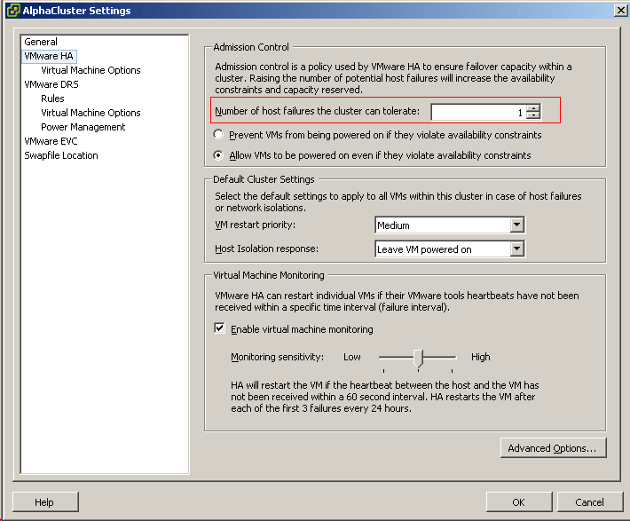Open Power Management settings
630x521 pixels.
[83, 127]
